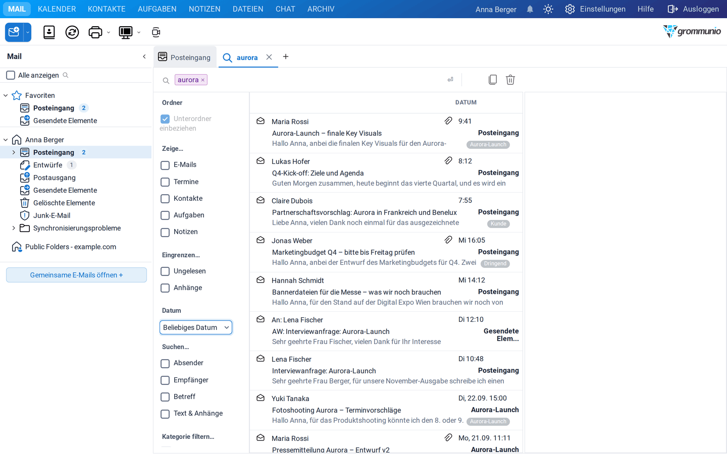Click the trash delete icon

click(x=510, y=80)
